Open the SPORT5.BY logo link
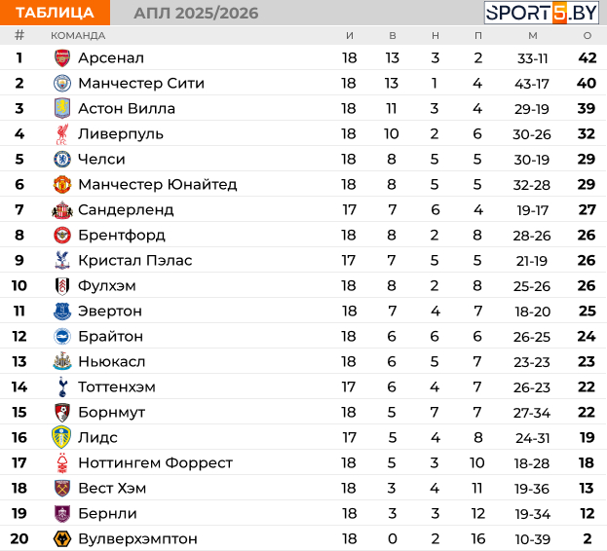607x551 pixels. (x=543, y=13)
